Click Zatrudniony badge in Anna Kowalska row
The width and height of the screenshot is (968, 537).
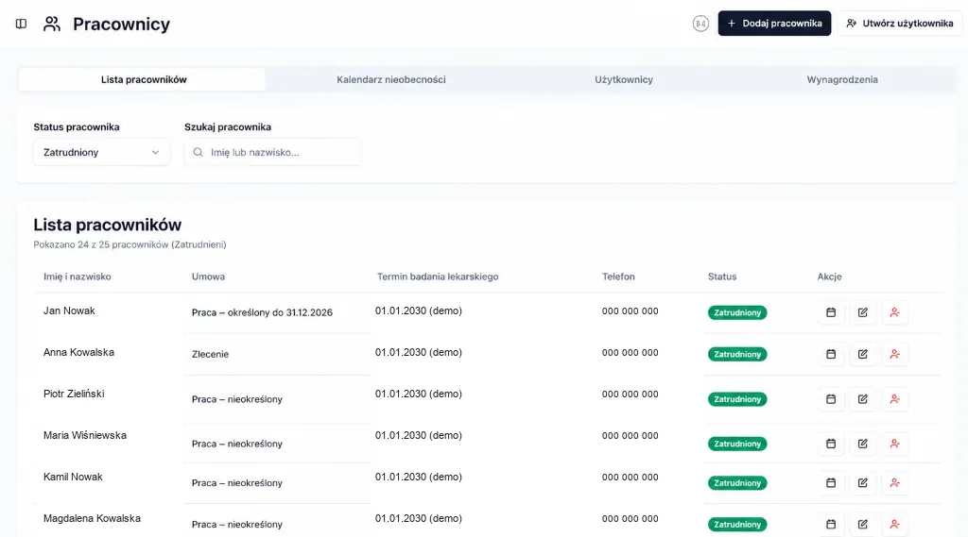(x=737, y=354)
